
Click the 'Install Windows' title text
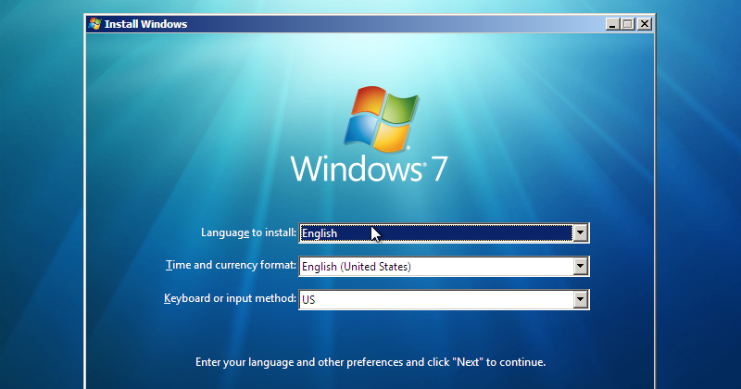[145, 24]
